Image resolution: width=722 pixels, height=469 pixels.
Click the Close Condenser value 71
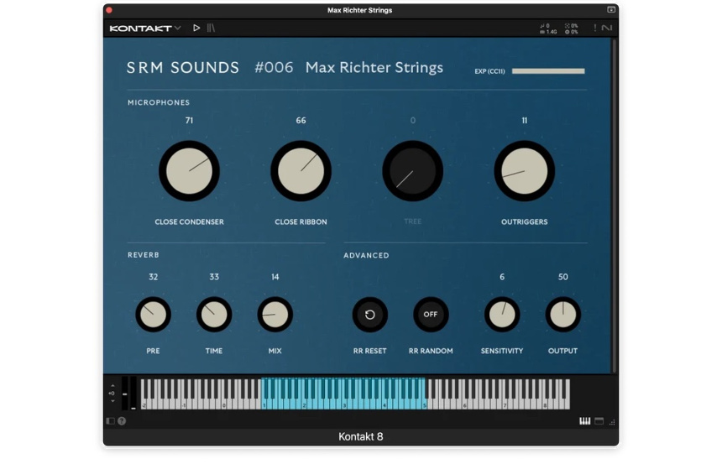(189, 121)
